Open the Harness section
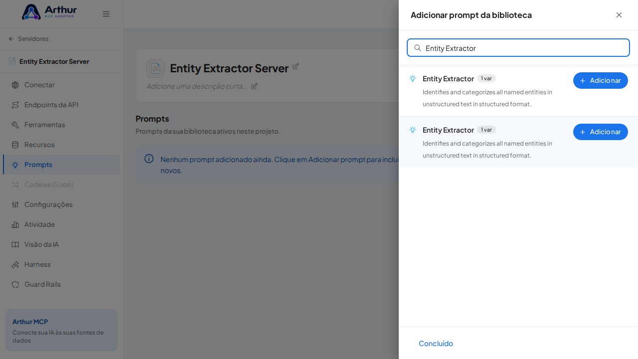Screen dimensions: 638x359 tap(61, 264)
